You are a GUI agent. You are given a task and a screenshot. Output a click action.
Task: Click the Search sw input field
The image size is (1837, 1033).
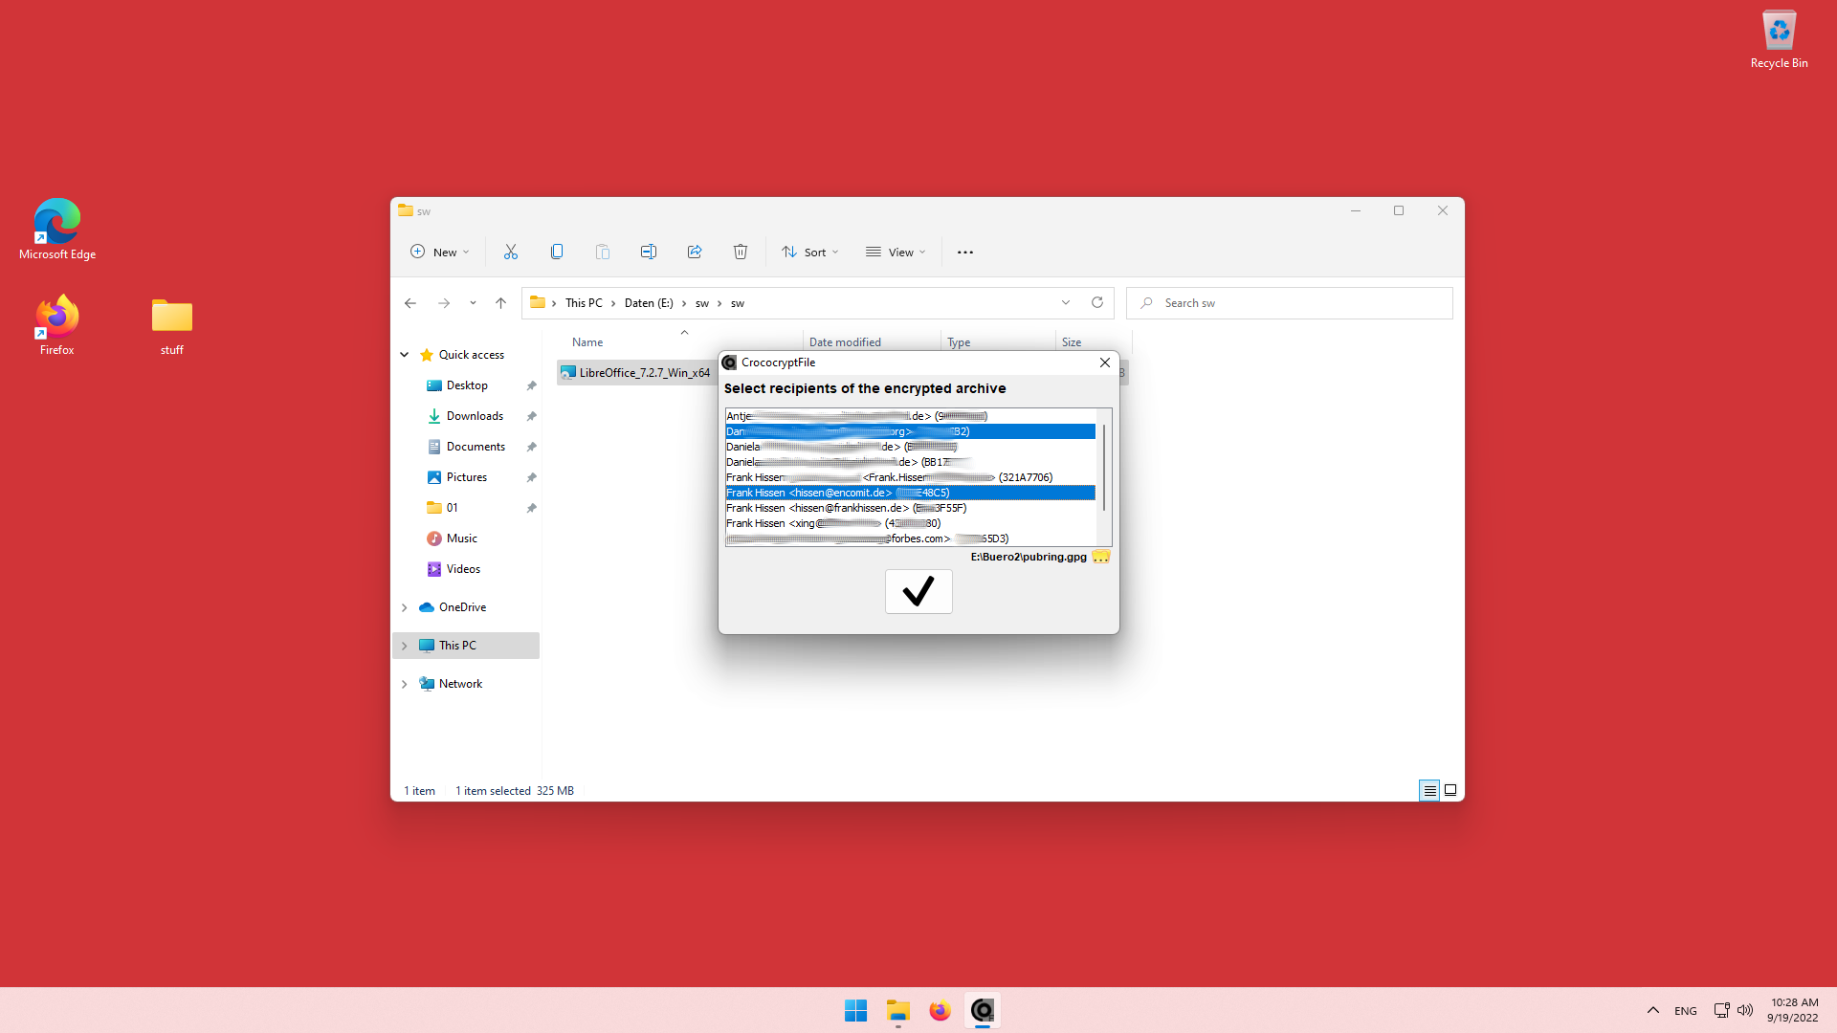pyautogui.click(x=1290, y=303)
